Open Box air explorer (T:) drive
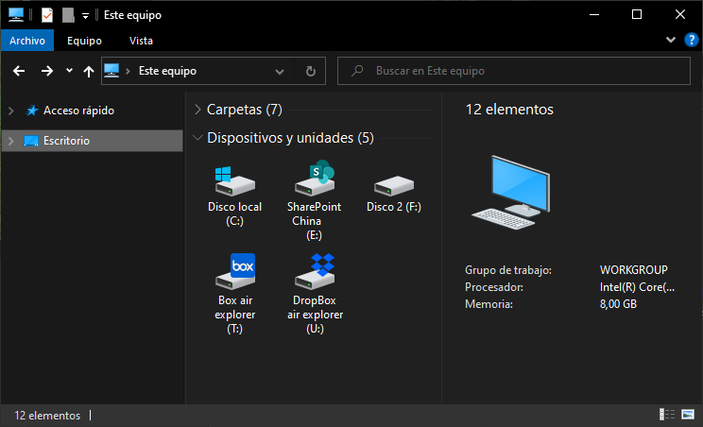Viewport: 703px width, 427px height. tap(235, 294)
